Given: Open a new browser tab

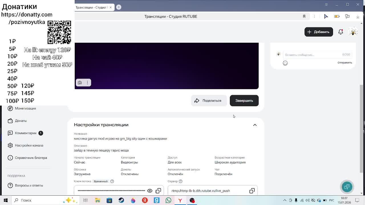Looking at the screenshot, I should pyautogui.click(x=119, y=7).
